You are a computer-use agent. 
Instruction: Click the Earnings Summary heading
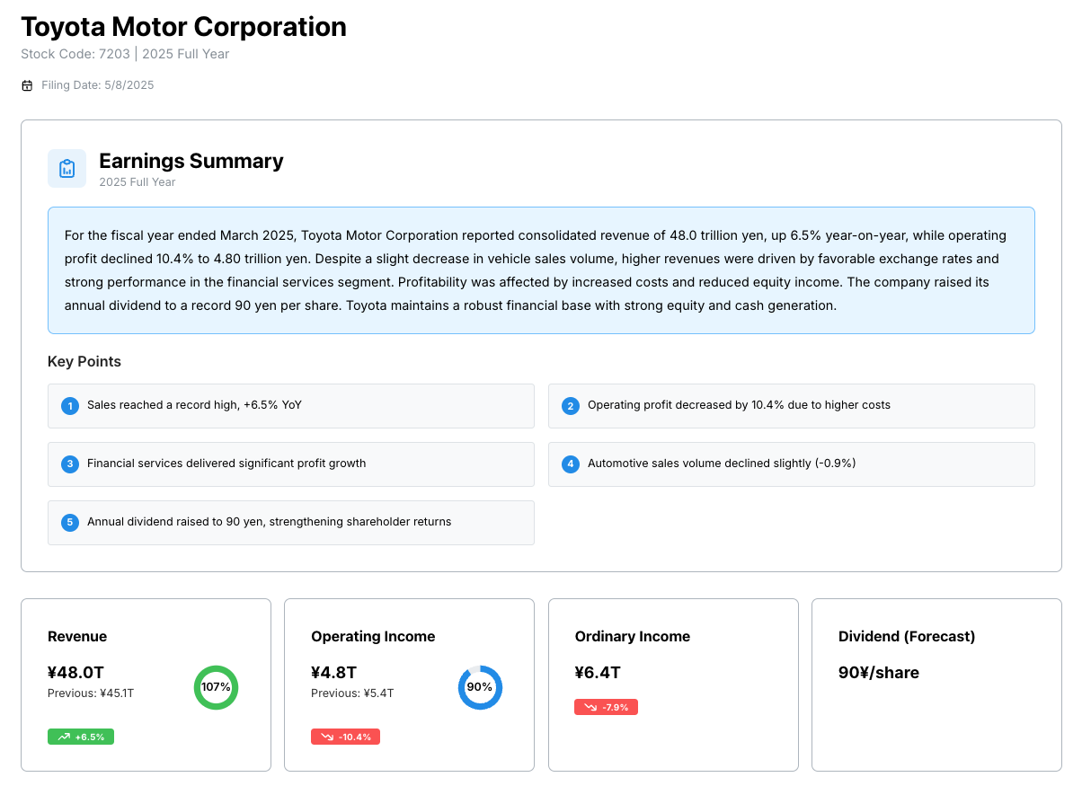pos(191,161)
